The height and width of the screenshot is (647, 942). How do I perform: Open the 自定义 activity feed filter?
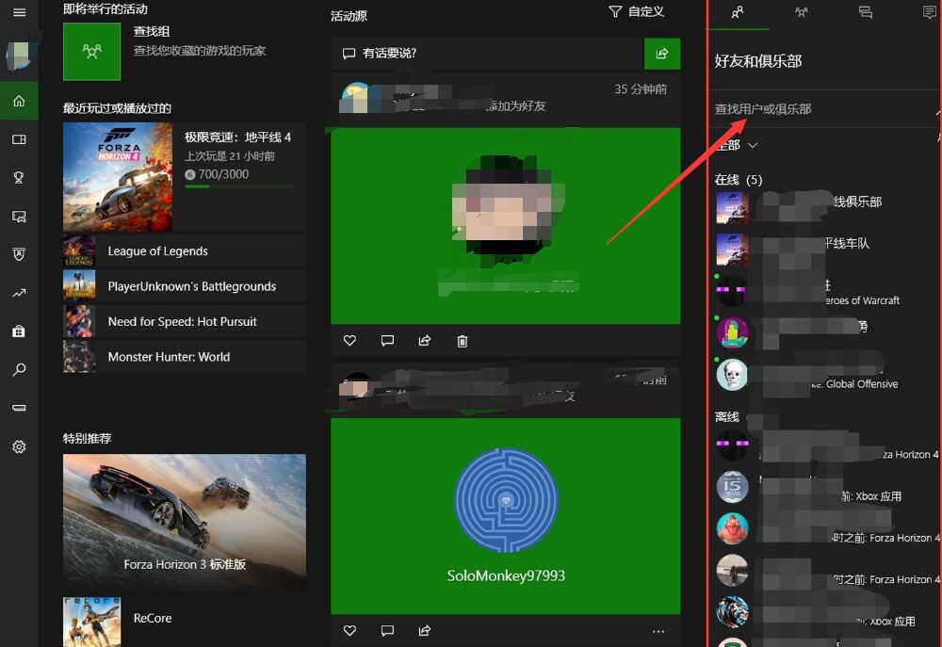coord(637,12)
